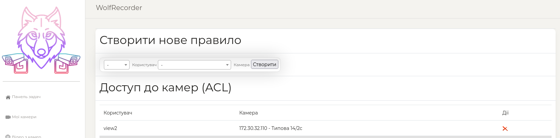Open the Панель задач menu item
This screenshot has width=560, height=138.
26,97
